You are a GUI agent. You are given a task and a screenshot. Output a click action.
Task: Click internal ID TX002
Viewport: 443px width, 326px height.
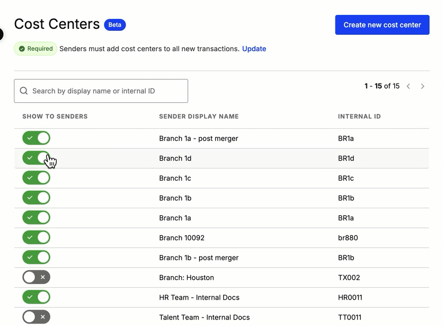coord(349,277)
